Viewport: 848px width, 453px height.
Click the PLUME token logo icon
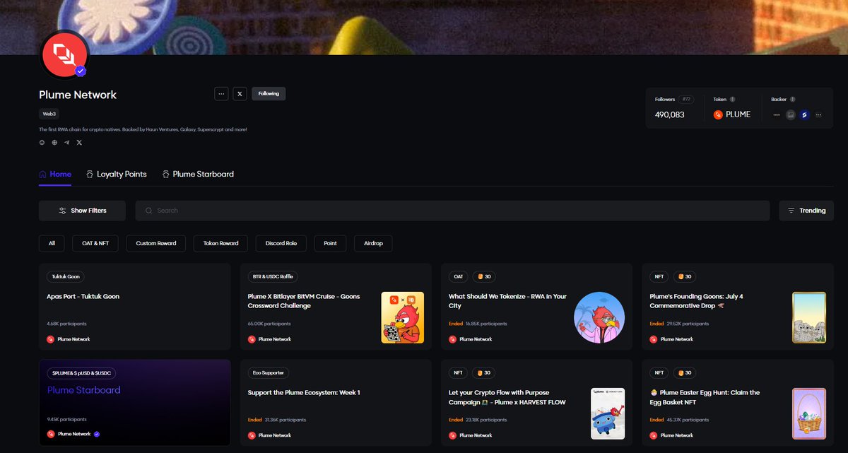point(719,114)
